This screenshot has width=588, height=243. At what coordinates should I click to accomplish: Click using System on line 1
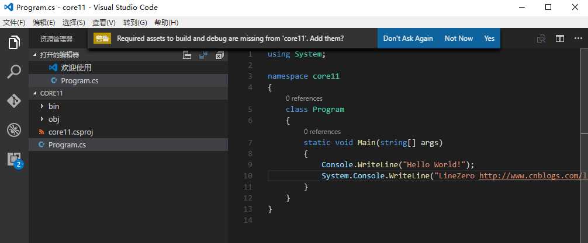tap(296, 54)
